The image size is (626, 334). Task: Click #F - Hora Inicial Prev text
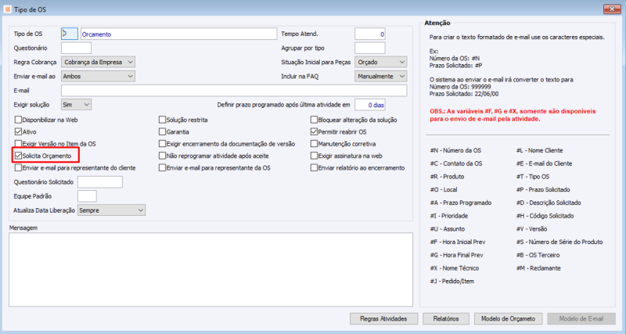tap(458, 242)
